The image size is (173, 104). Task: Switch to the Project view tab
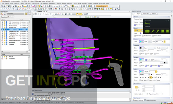coord(4,17)
